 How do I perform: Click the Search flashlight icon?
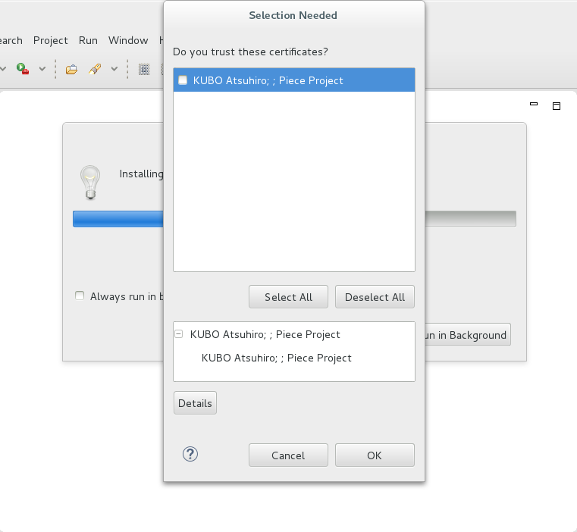coord(94,69)
